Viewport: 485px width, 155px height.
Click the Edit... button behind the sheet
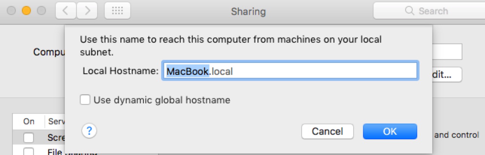coord(447,75)
